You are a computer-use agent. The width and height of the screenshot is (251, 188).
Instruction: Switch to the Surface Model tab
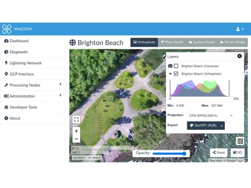pyautogui.click(x=202, y=42)
